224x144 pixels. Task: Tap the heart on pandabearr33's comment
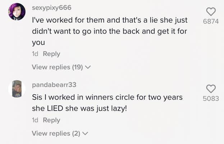[x=211, y=89]
